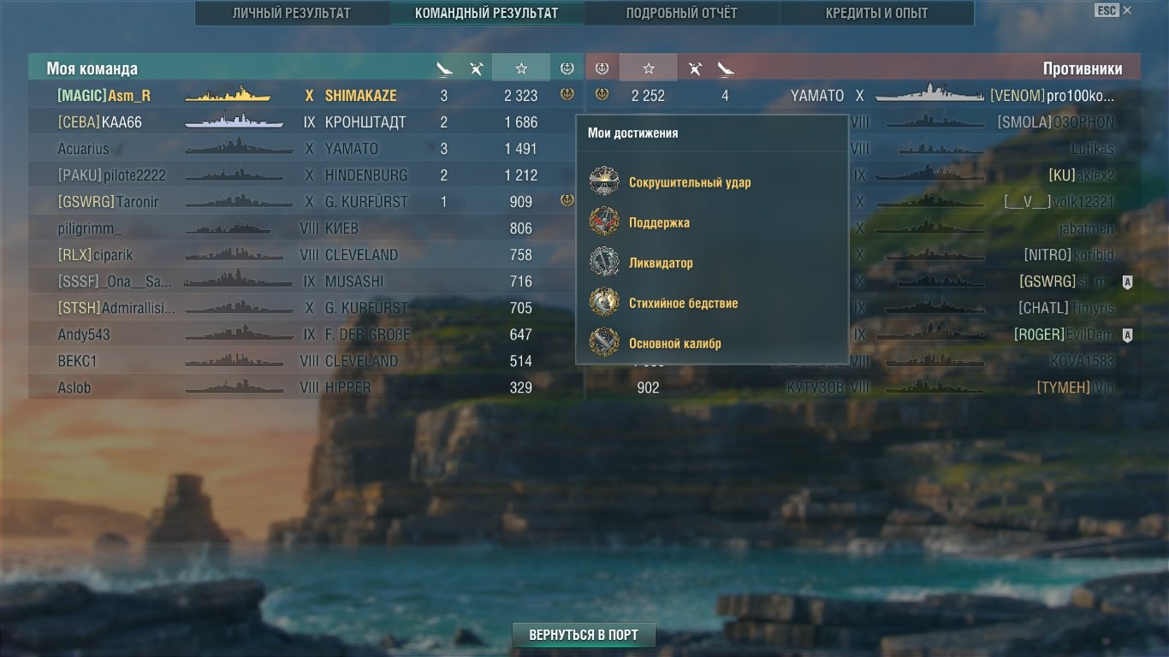The height and width of the screenshot is (657, 1169).
Task: Open the Личный результат tab
Action: [x=292, y=13]
